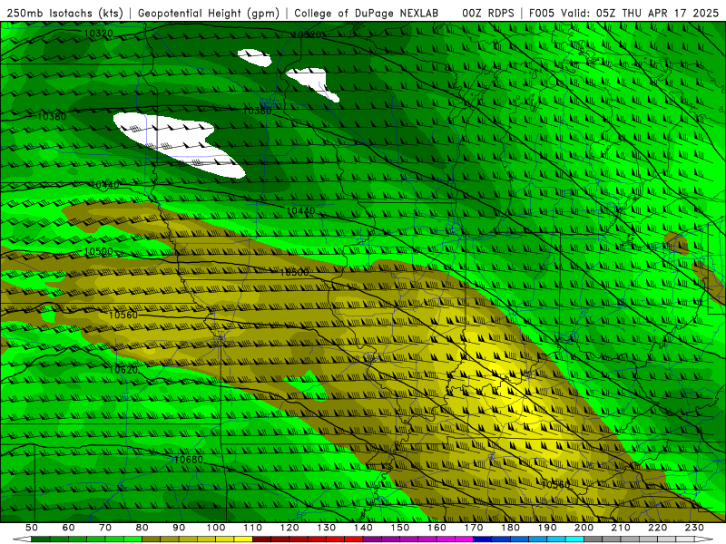Click the "05Z THU APR 17 2025" valid time

(657, 13)
